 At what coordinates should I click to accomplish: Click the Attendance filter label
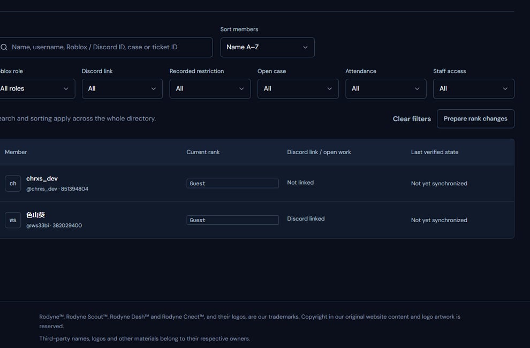[x=361, y=71]
